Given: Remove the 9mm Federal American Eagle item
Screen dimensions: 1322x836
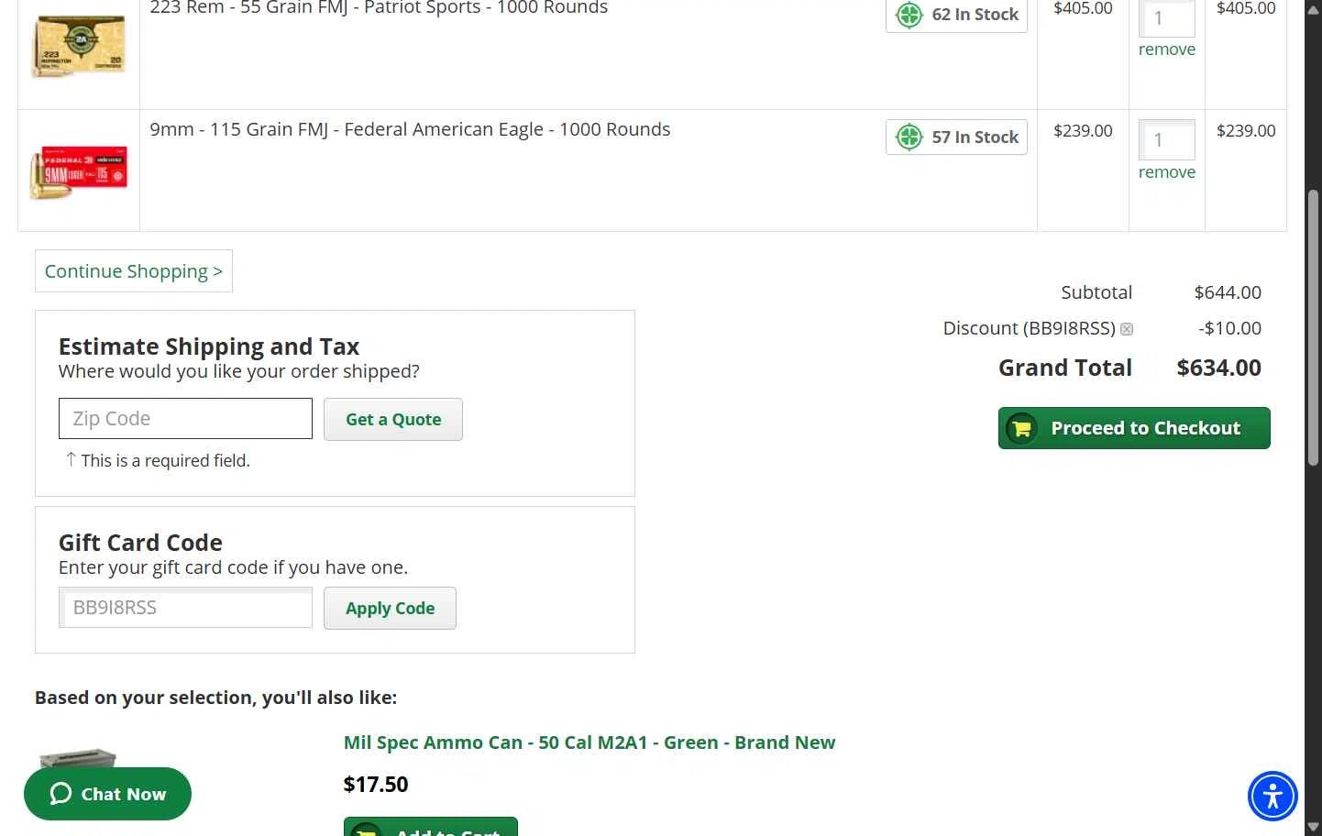Looking at the screenshot, I should point(1166,172).
